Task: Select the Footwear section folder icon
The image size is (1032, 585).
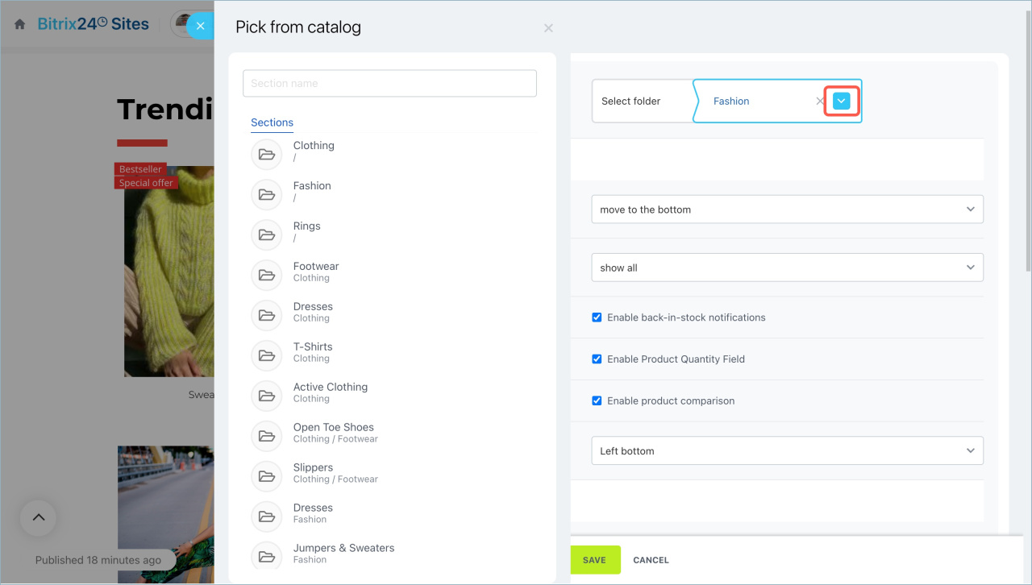Action: 266,275
